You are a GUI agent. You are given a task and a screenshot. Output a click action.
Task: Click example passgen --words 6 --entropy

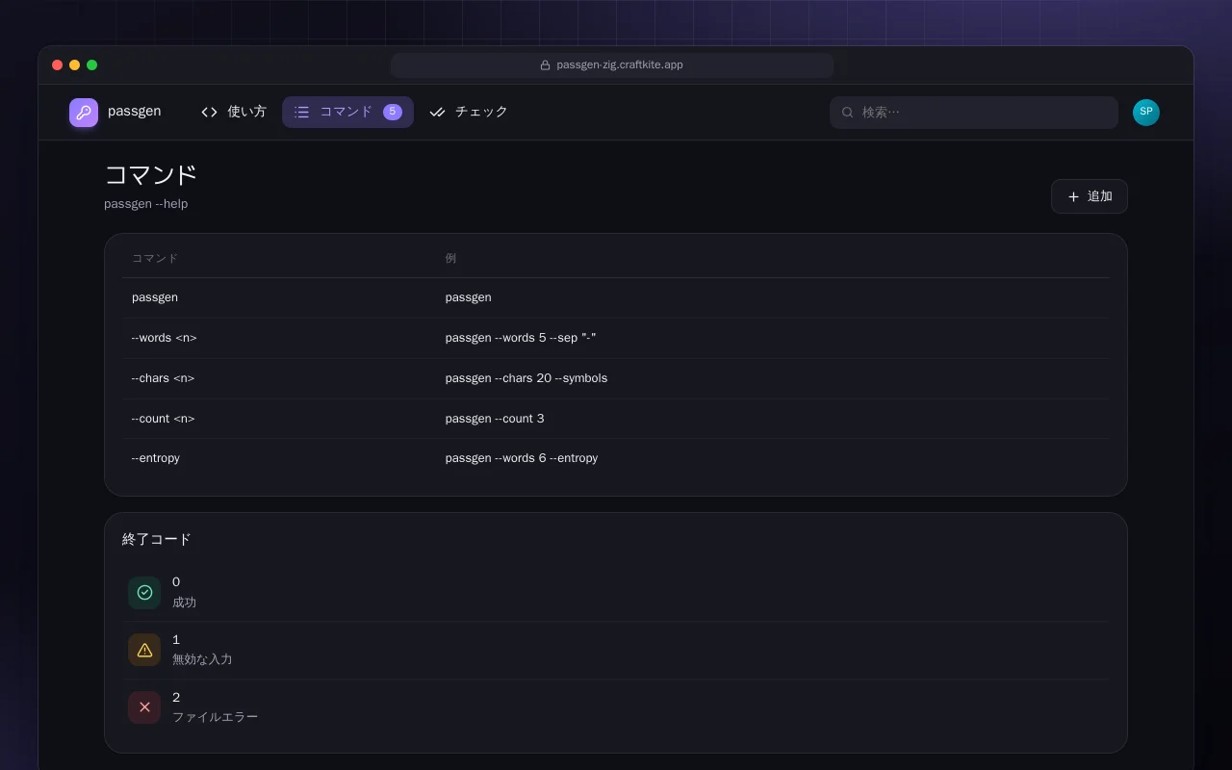pos(522,458)
